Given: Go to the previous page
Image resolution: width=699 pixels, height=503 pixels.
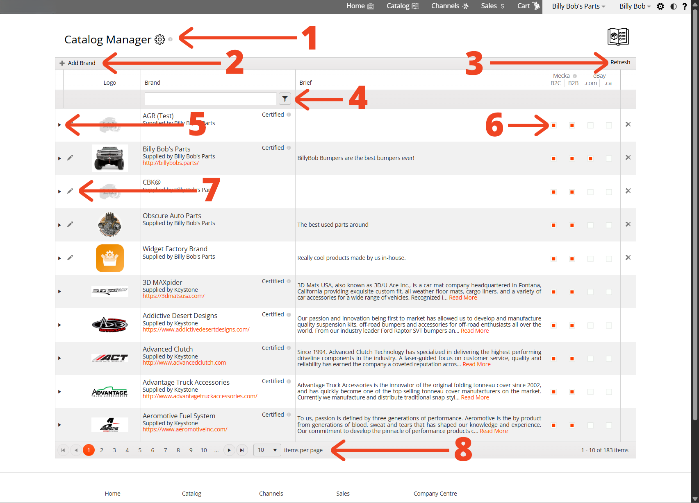Looking at the screenshot, I should click(x=76, y=450).
